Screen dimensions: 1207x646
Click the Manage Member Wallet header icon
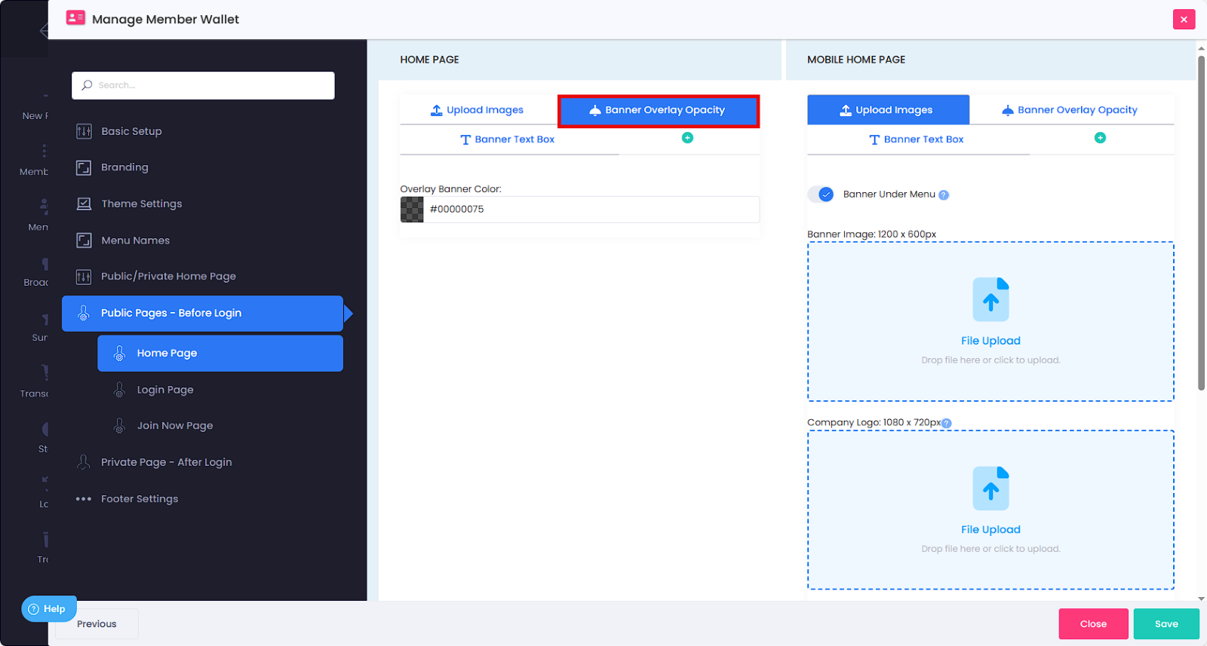tap(75, 18)
